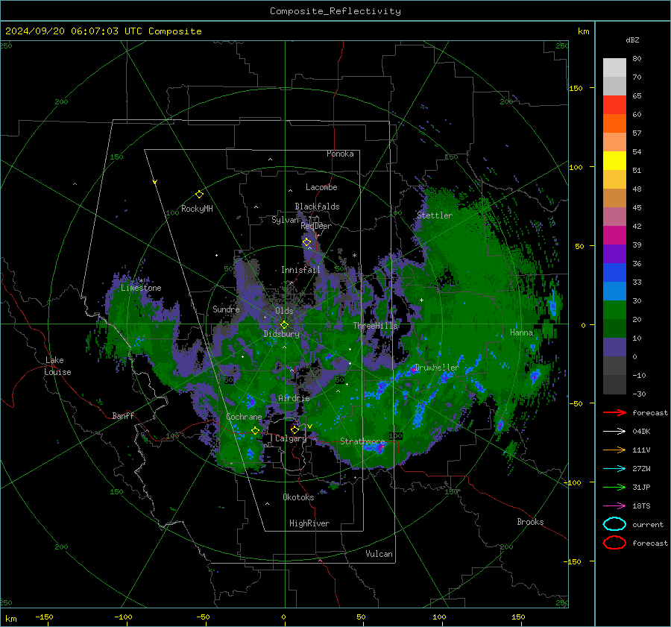Click the red forecast ellipse icon
The width and height of the screenshot is (671, 627).
click(x=614, y=543)
